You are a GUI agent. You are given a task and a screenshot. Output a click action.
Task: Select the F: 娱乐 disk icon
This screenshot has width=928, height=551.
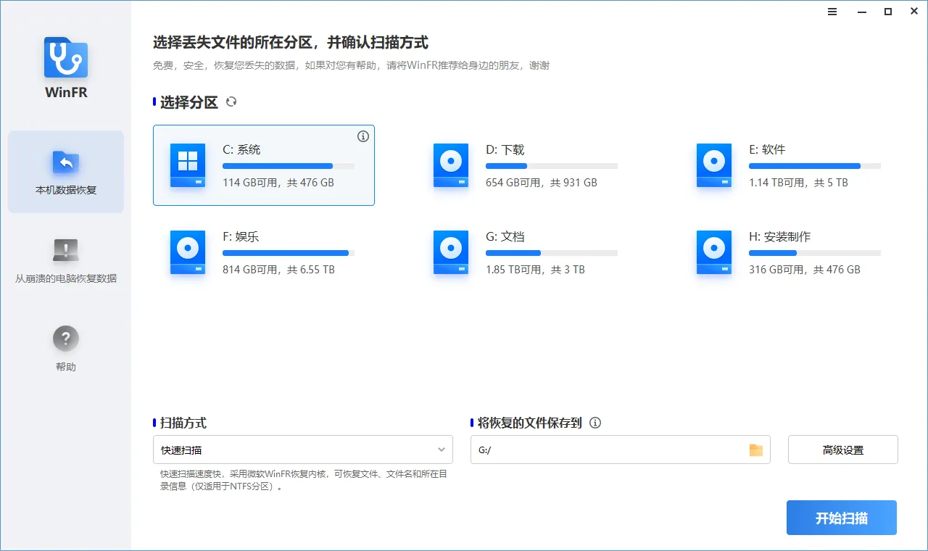point(188,253)
